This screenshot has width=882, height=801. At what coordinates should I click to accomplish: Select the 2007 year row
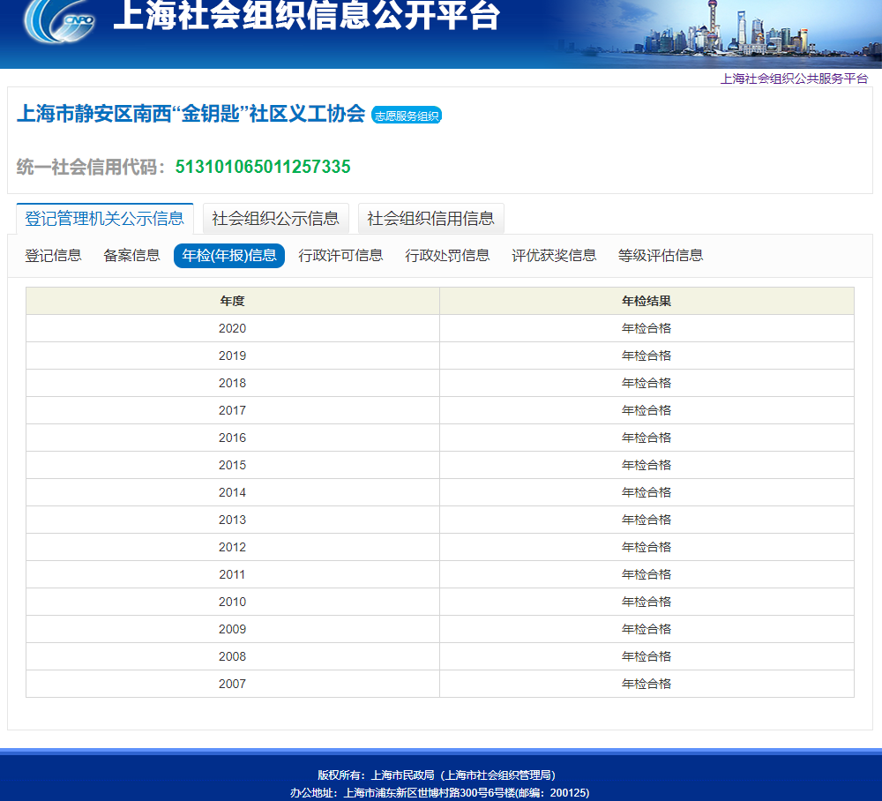232,684
